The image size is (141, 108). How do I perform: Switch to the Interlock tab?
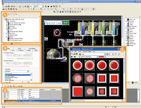21,50
